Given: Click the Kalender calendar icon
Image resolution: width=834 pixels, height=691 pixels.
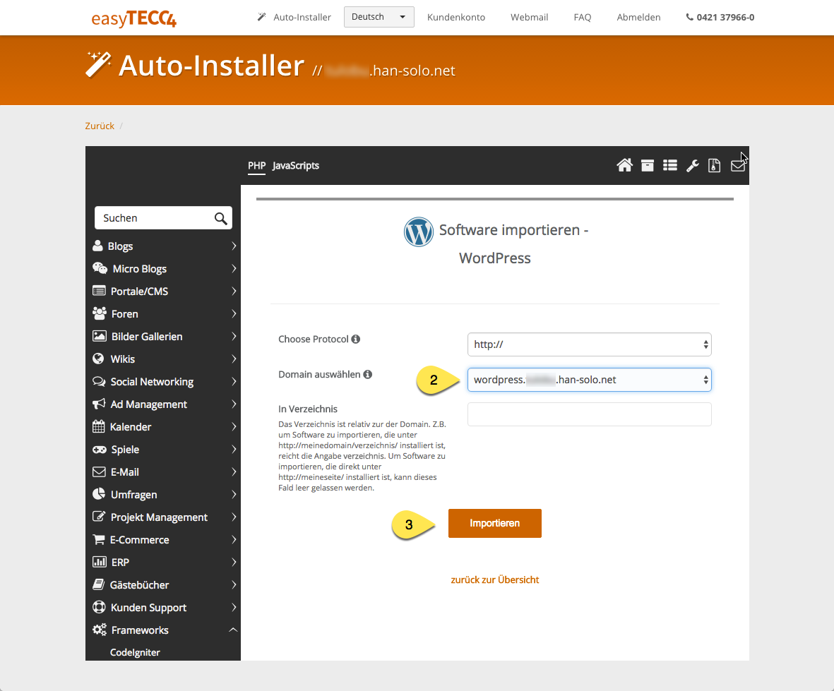Looking at the screenshot, I should point(98,426).
